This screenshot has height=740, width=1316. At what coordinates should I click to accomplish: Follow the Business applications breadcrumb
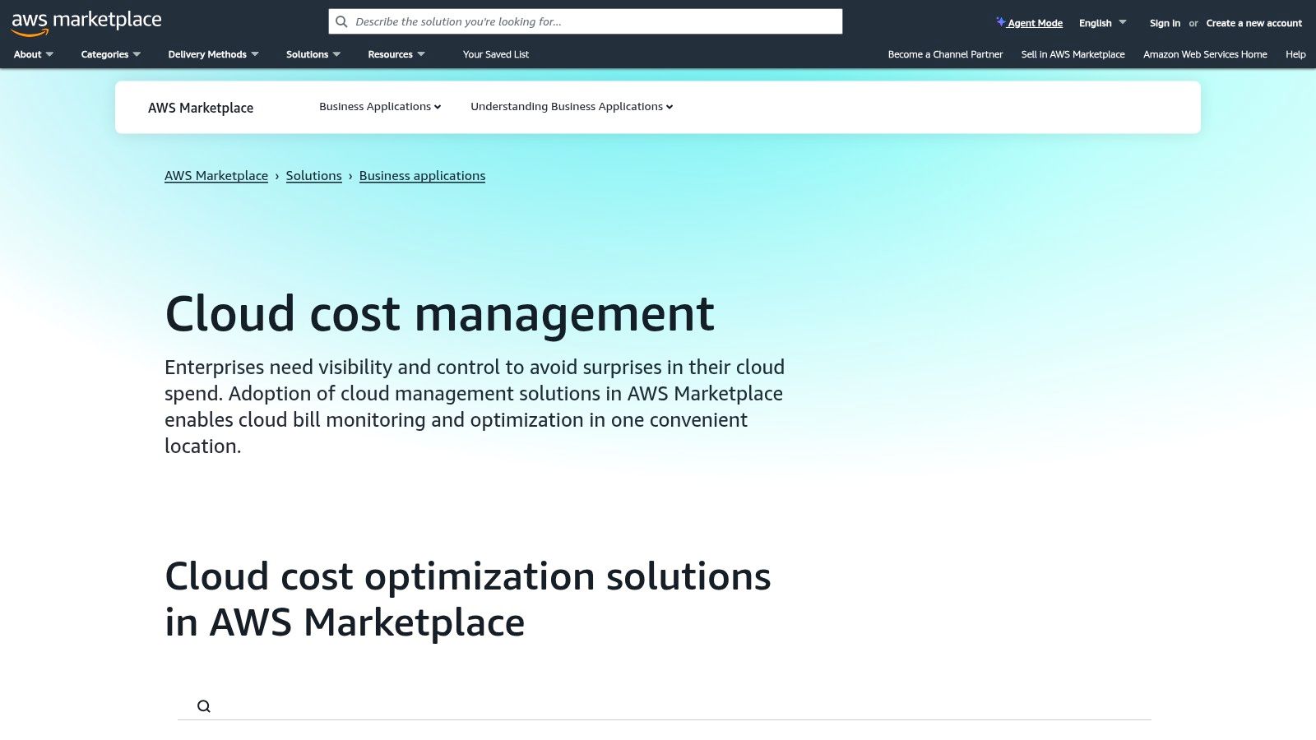(422, 175)
